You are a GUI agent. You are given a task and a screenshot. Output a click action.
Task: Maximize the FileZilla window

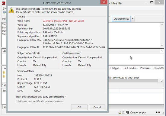coord(152,2)
